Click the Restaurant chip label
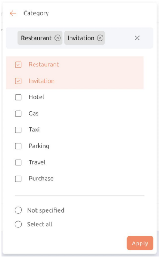The width and height of the screenshot is (163, 257). [36, 38]
